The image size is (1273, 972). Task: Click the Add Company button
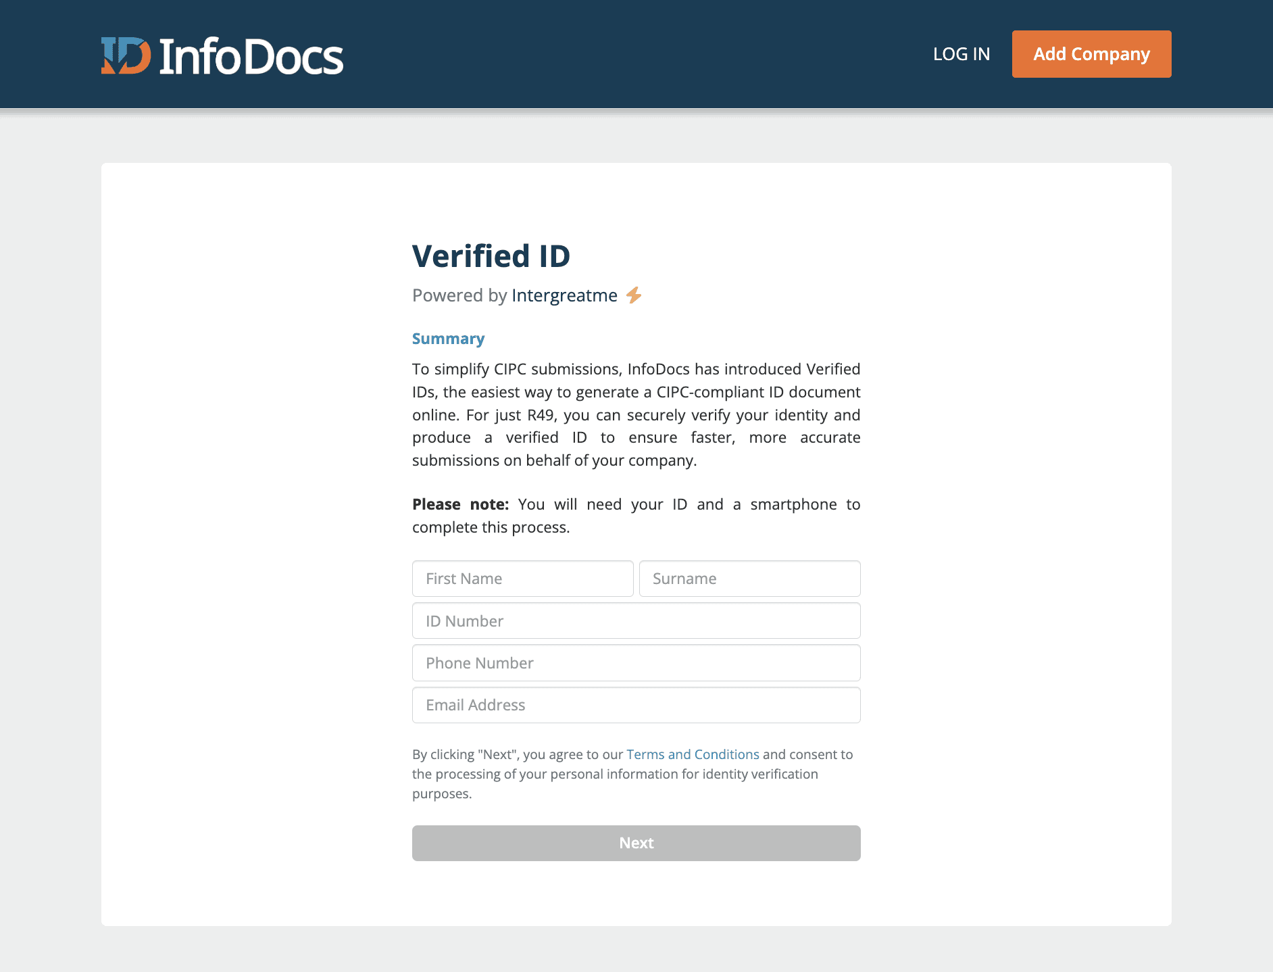point(1091,54)
